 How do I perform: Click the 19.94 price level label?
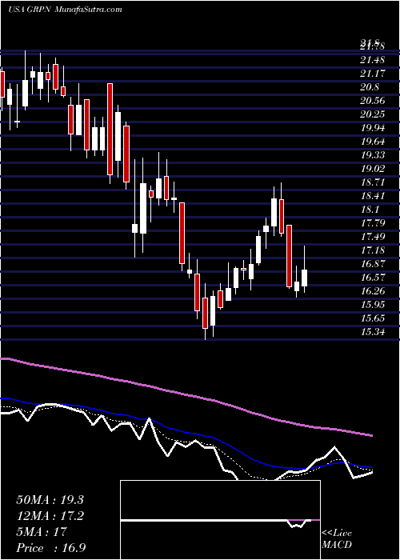[x=373, y=128]
